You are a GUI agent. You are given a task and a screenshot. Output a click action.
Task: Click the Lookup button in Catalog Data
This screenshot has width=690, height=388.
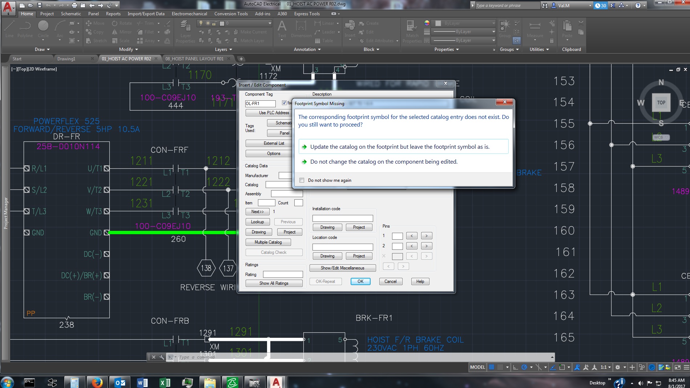(x=257, y=221)
